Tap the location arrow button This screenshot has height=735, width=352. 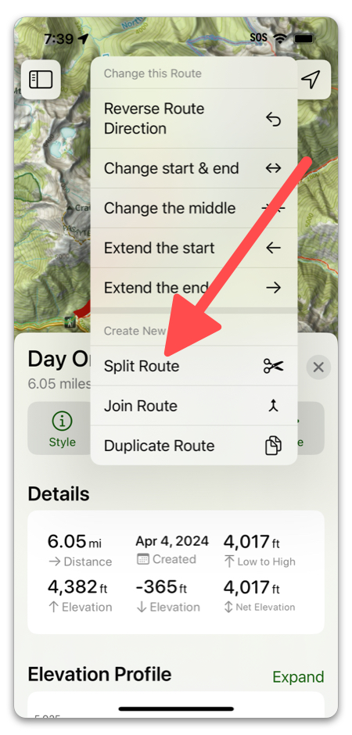tap(311, 79)
